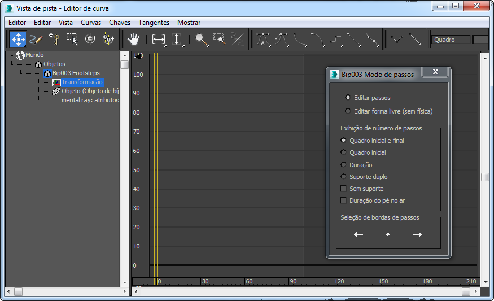Choose Quadro inicial e final option

click(x=343, y=140)
